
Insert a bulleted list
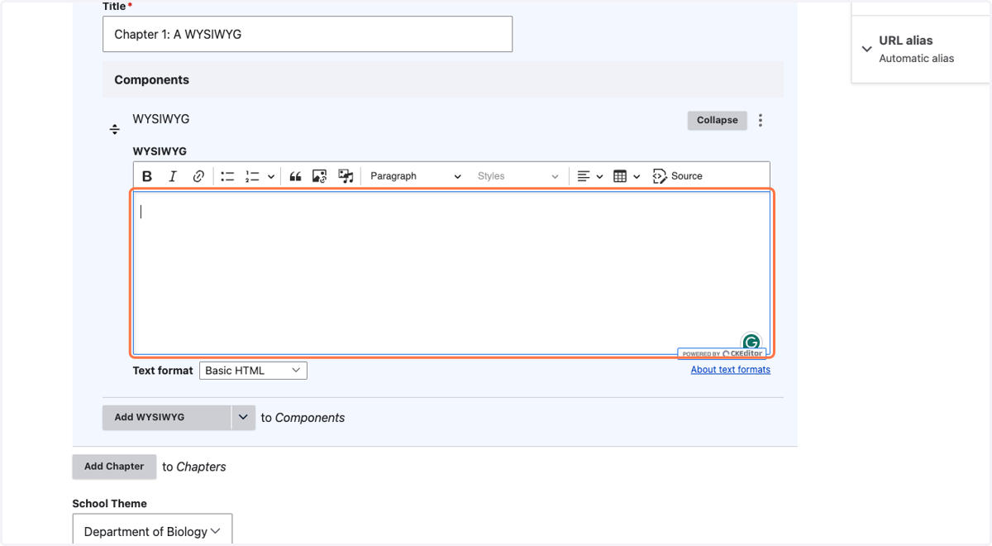pos(227,176)
